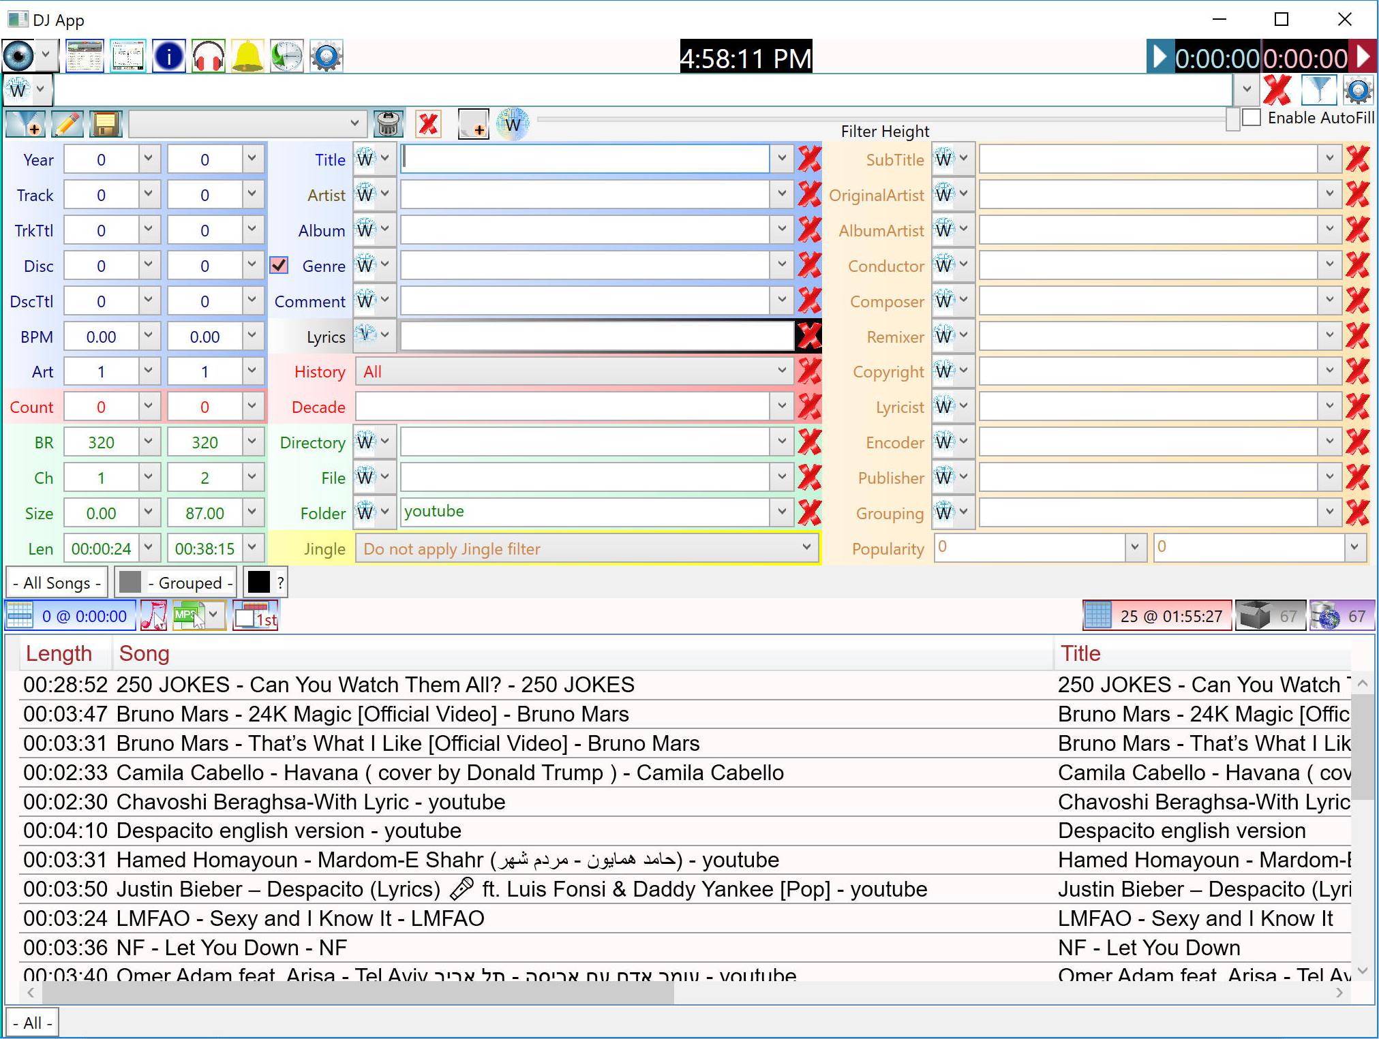Open the red headphones tool
The width and height of the screenshot is (1379, 1039).
[208, 56]
